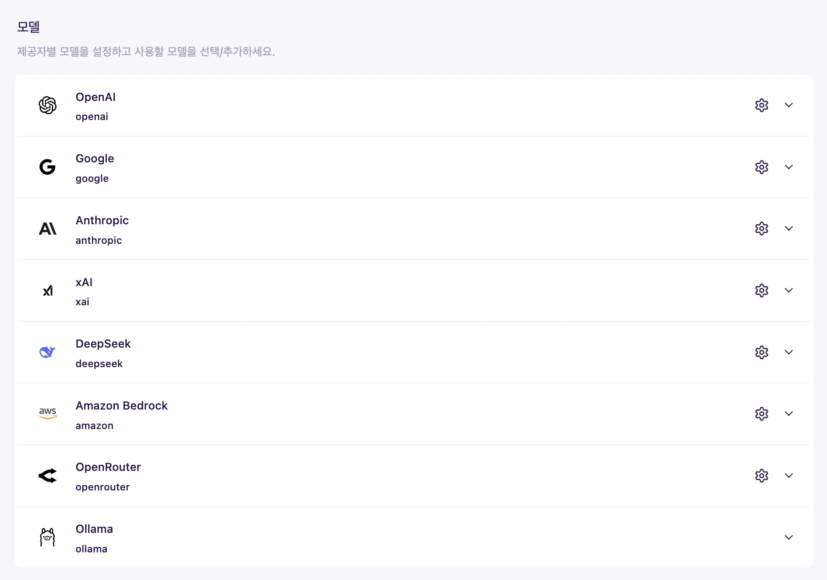Viewport: 827px width, 580px height.
Task: Expand the DeepSeek models chevron
Action: click(x=788, y=352)
